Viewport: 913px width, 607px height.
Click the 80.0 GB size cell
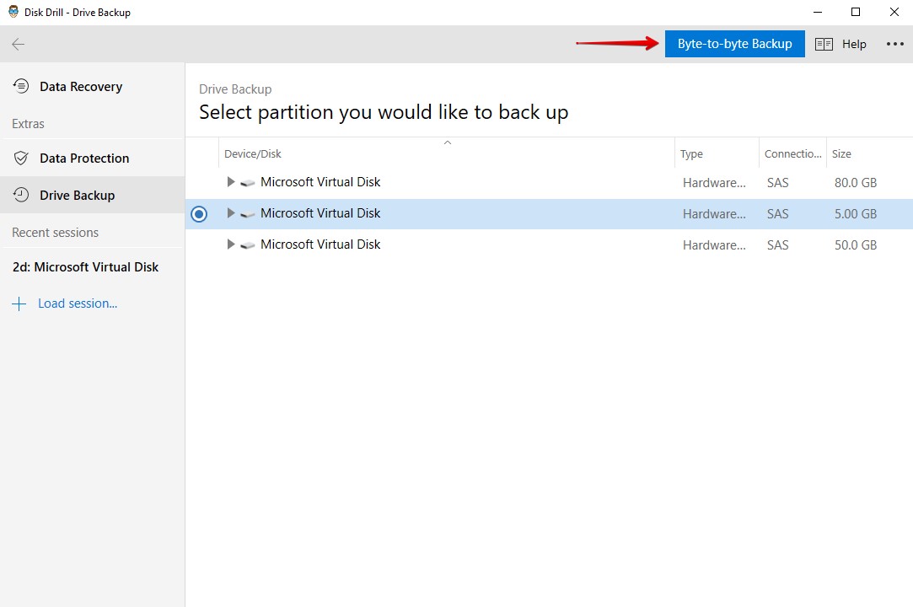point(856,183)
